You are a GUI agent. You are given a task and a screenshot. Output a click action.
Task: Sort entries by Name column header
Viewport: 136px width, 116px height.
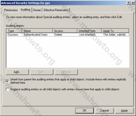tap(37, 31)
